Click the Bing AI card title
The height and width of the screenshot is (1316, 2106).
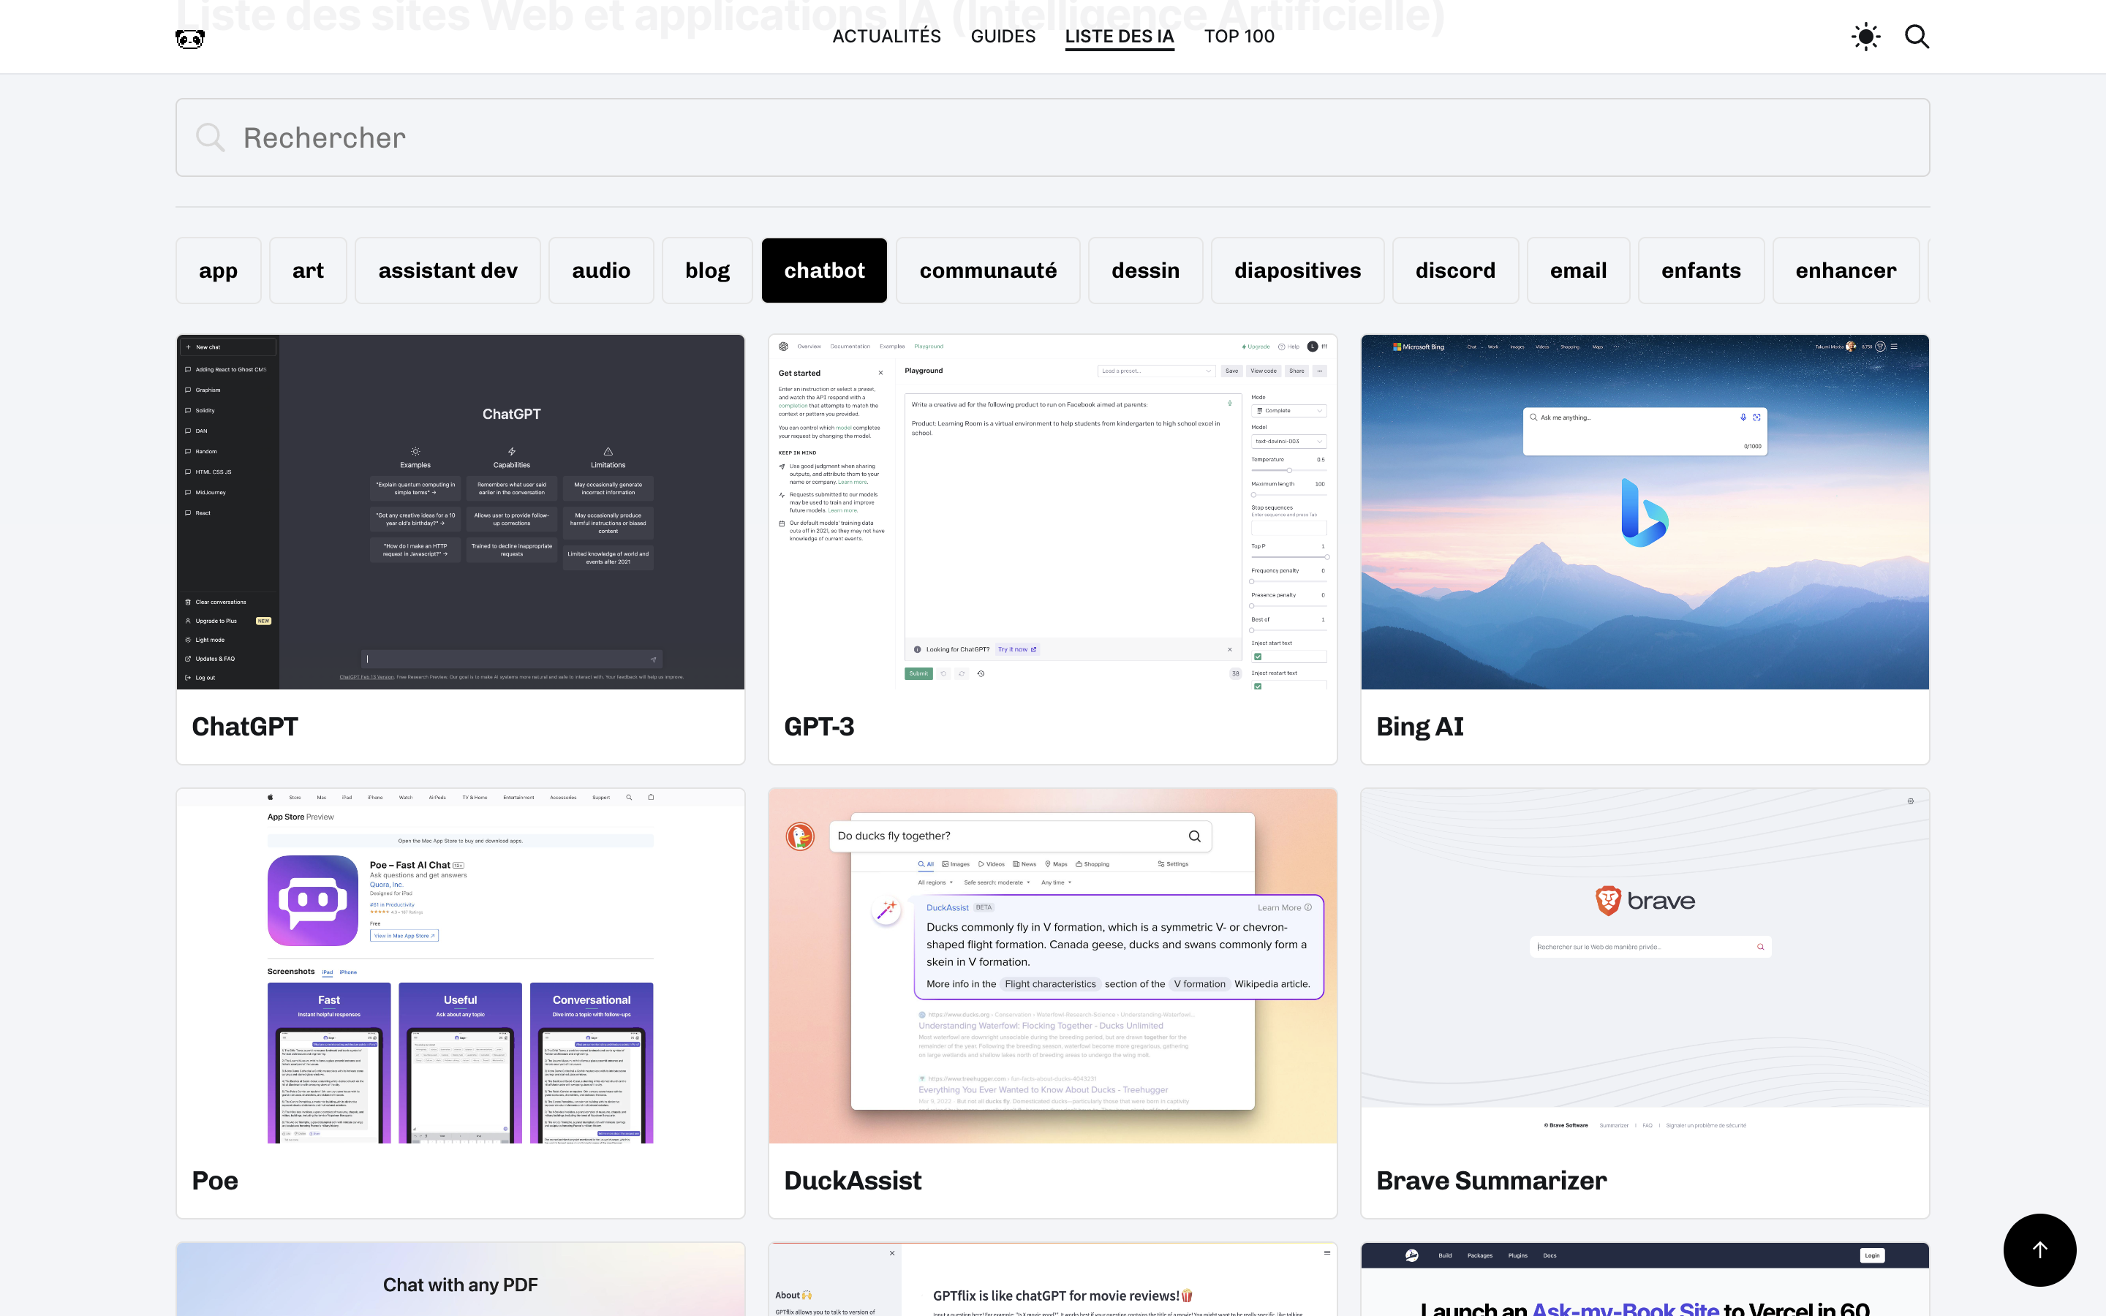click(1419, 727)
